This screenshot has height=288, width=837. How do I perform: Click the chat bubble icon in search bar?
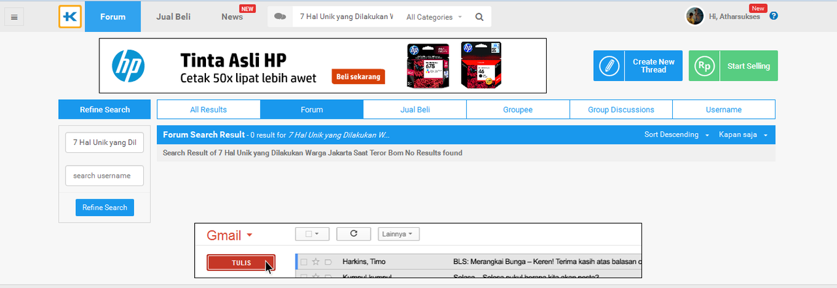[281, 17]
